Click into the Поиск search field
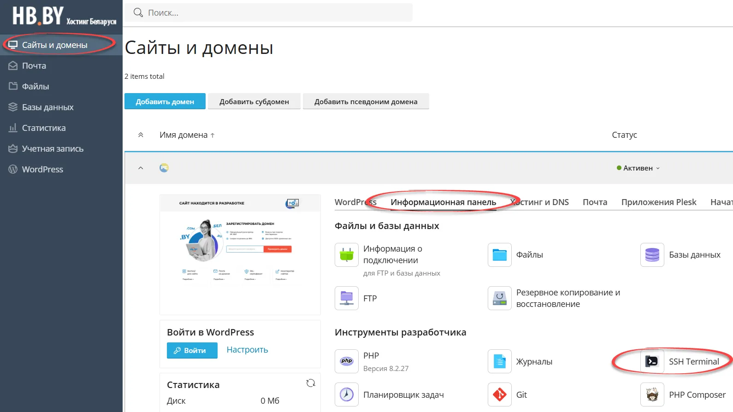The image size is (733, 412). coord(277,13)
